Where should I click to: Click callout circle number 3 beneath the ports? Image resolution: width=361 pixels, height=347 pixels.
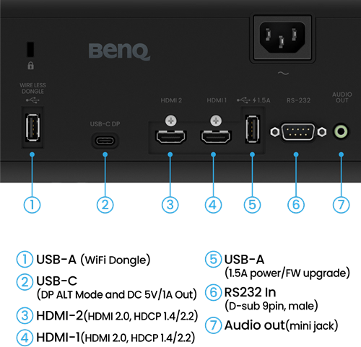pos(170,205)
